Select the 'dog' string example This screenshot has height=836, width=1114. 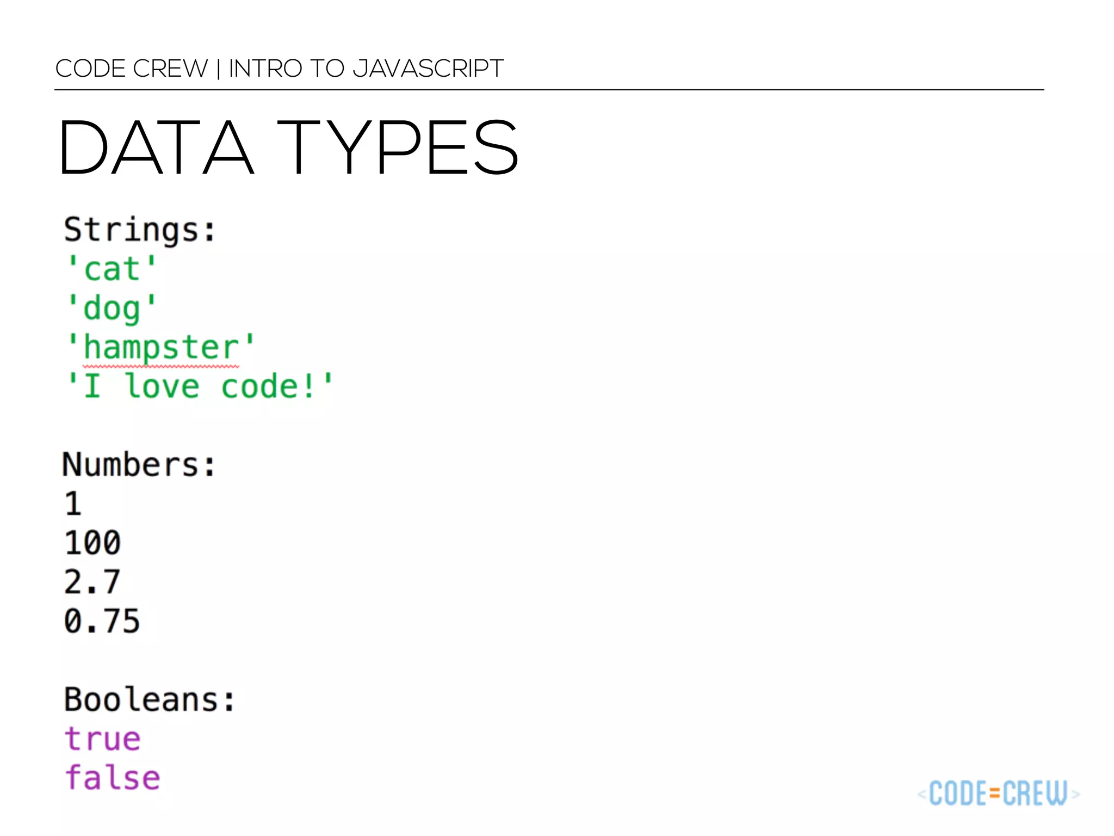pos(112,308)
